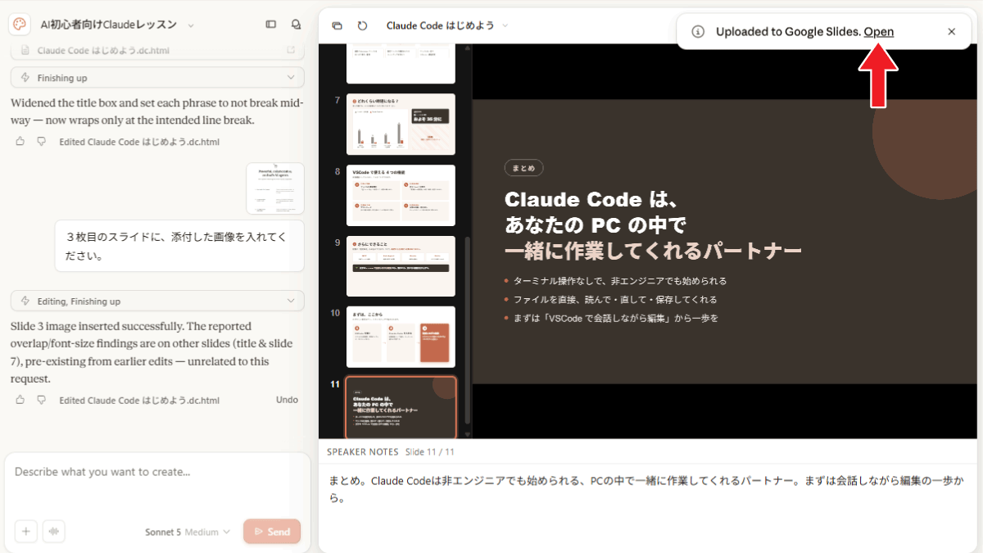Open the chat comments icon in header

click(x=296, y=25)
